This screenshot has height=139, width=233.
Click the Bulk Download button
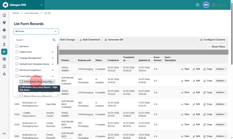point(90,40)
